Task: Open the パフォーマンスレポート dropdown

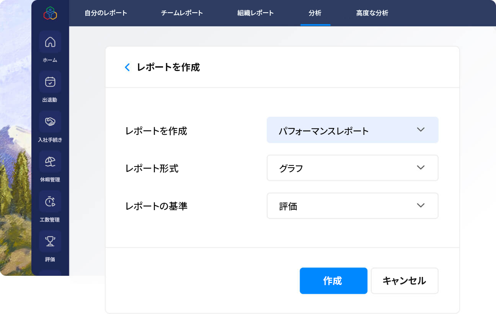Action: tap(352, 130)
